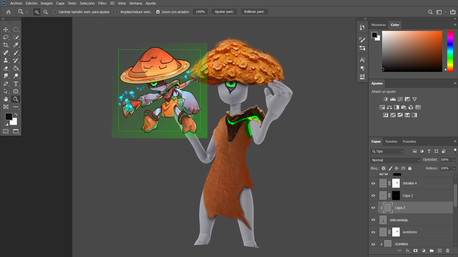Hide the 'SOMBRA' layer
458x257 pixels.
coord(373,244)
